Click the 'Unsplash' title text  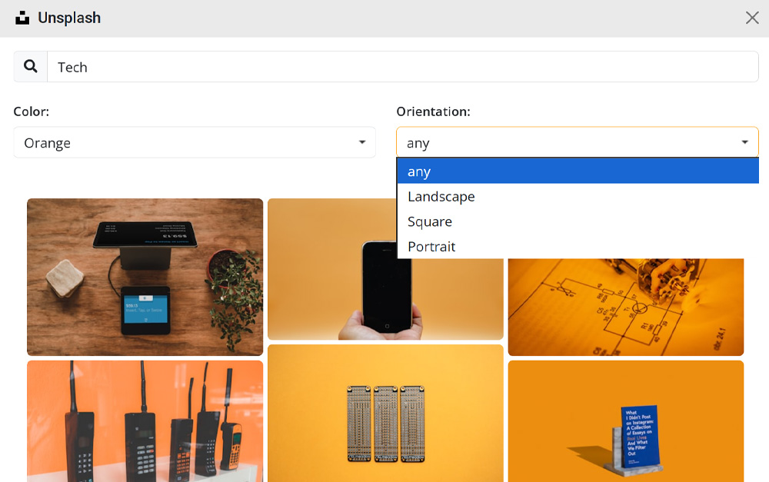[69, 18]
